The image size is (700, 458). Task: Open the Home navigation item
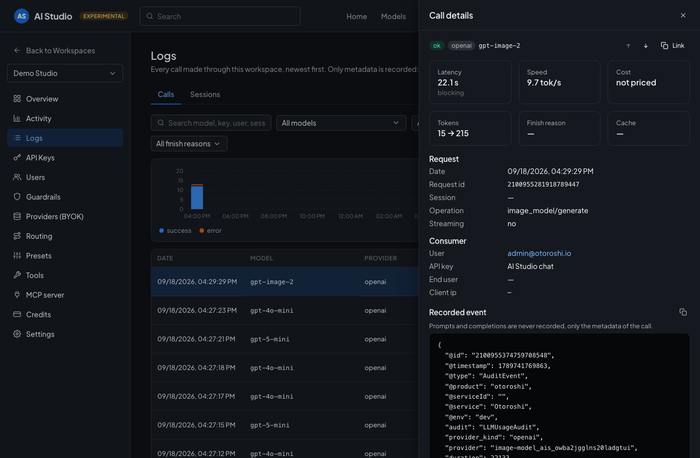coord(357,17)
